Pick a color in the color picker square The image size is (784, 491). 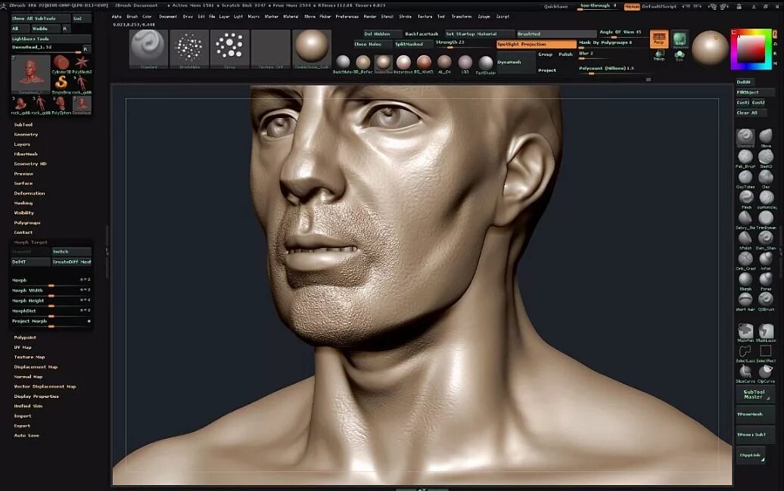751,49
